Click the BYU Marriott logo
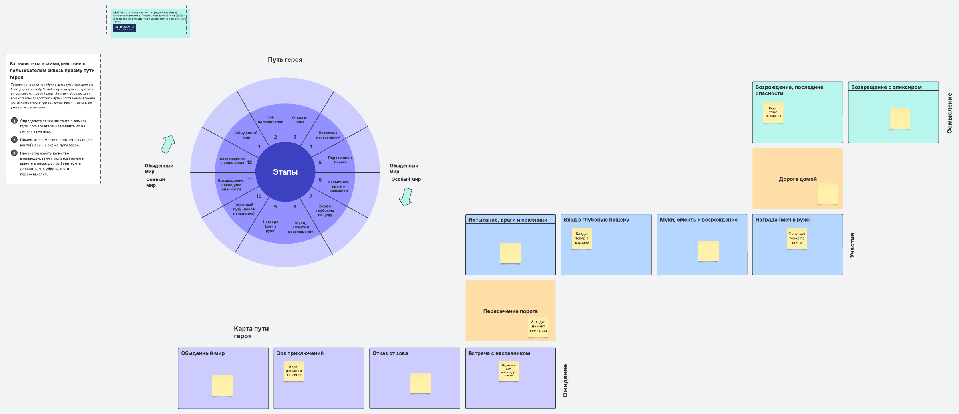The height and width of the screenshot is (414, 959). [124, 28]
